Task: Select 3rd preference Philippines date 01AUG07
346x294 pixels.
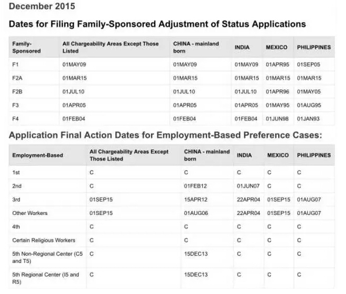Action: [309, 200]
